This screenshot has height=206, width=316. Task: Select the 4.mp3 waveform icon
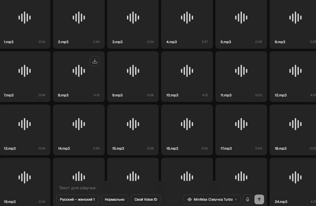pos(187,18)
